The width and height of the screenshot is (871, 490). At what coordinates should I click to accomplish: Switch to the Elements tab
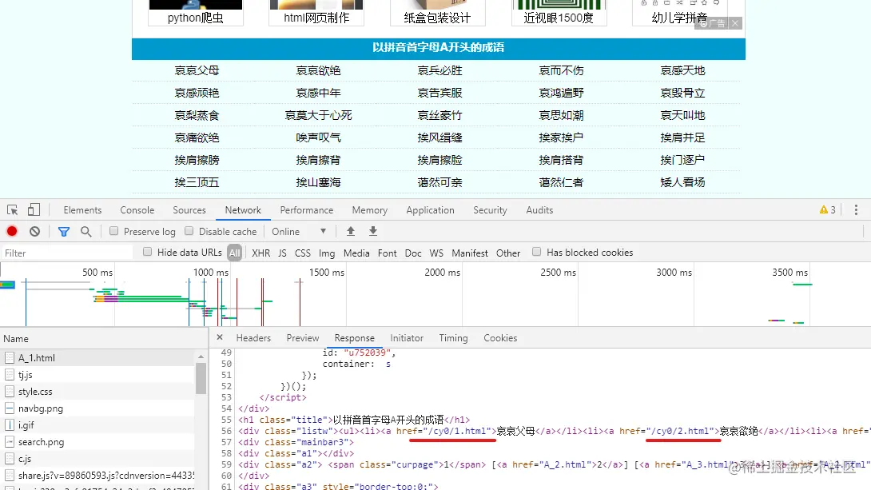[82, 210]
